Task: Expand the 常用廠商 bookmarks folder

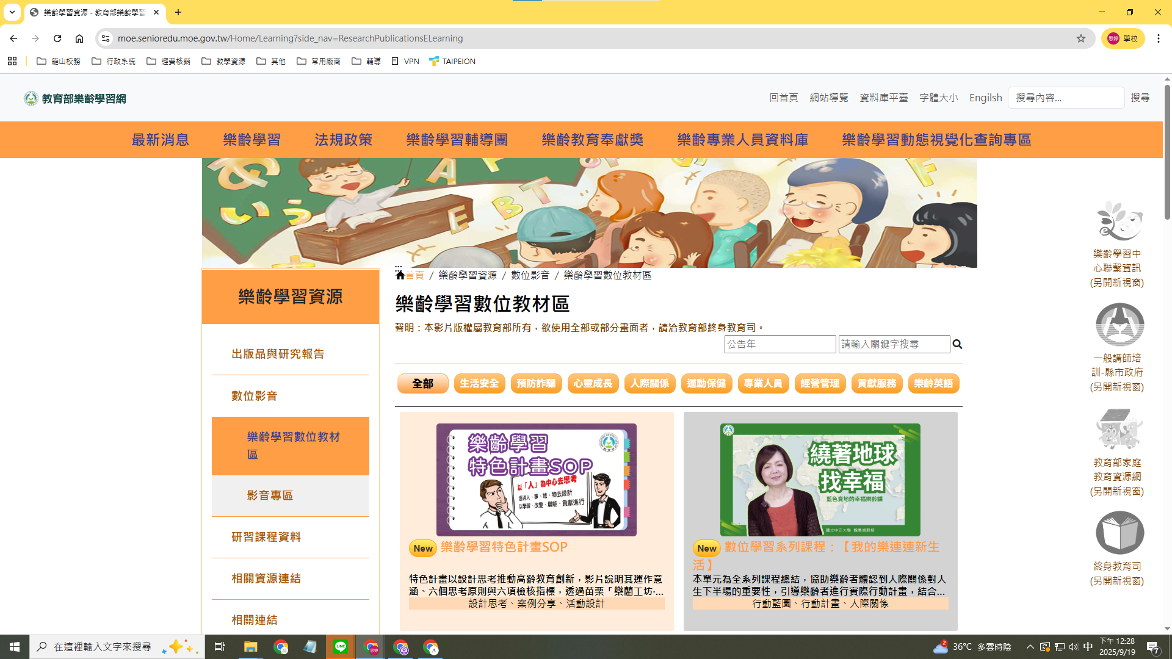Action: (x=319, y=61)
